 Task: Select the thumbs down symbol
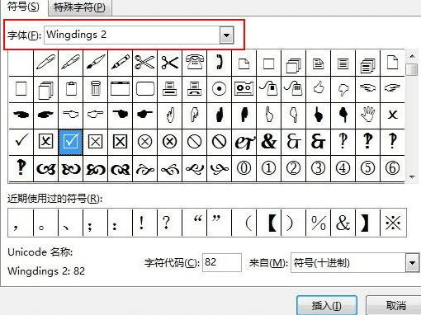click(x=343, y=89)
